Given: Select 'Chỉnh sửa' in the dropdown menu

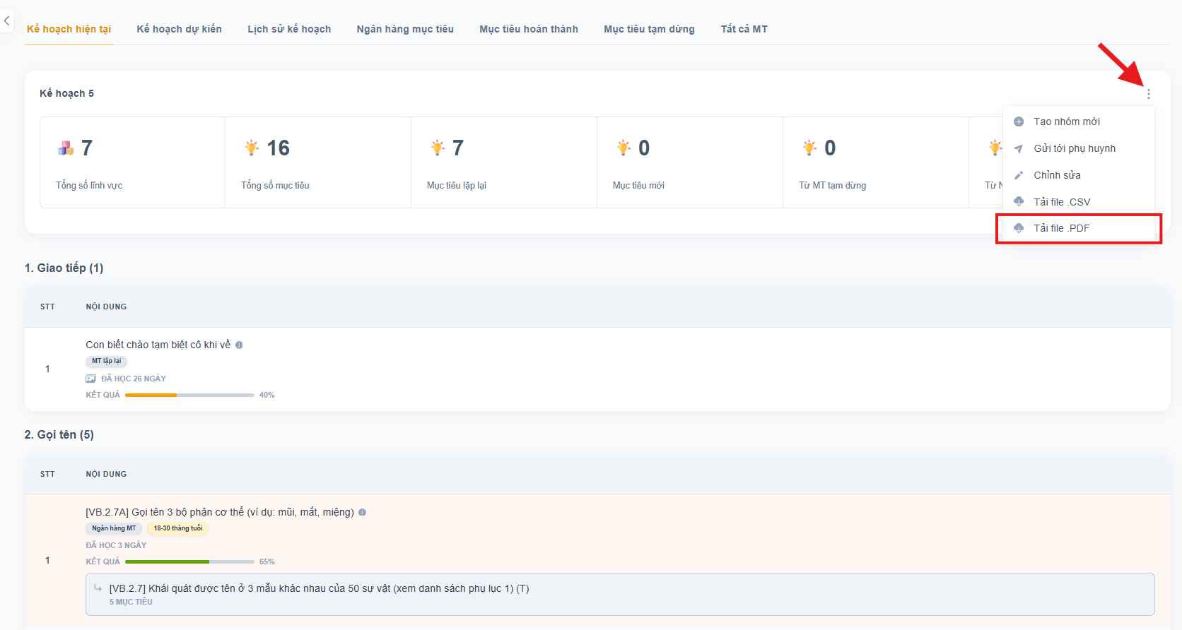Looking at the screenshot, I should (x=1057, y=175).
